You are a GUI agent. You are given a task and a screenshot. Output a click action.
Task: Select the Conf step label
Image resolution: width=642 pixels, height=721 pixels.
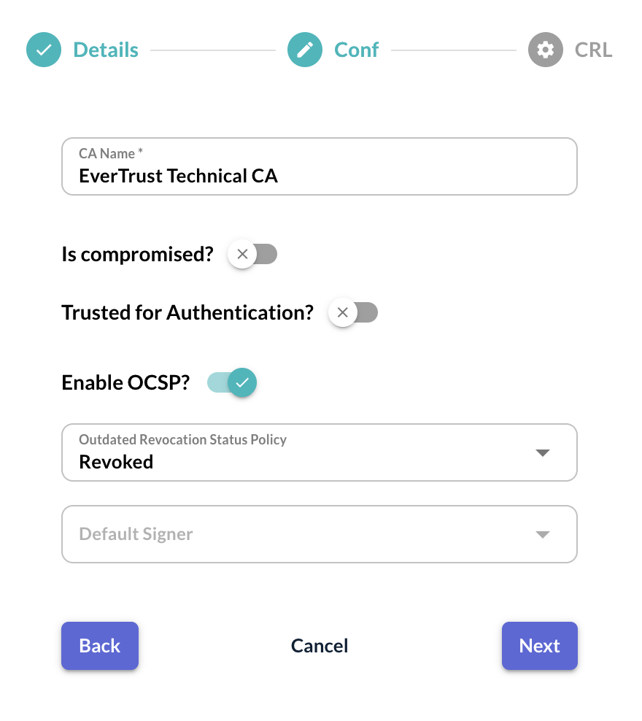click(x=356, y=50)
